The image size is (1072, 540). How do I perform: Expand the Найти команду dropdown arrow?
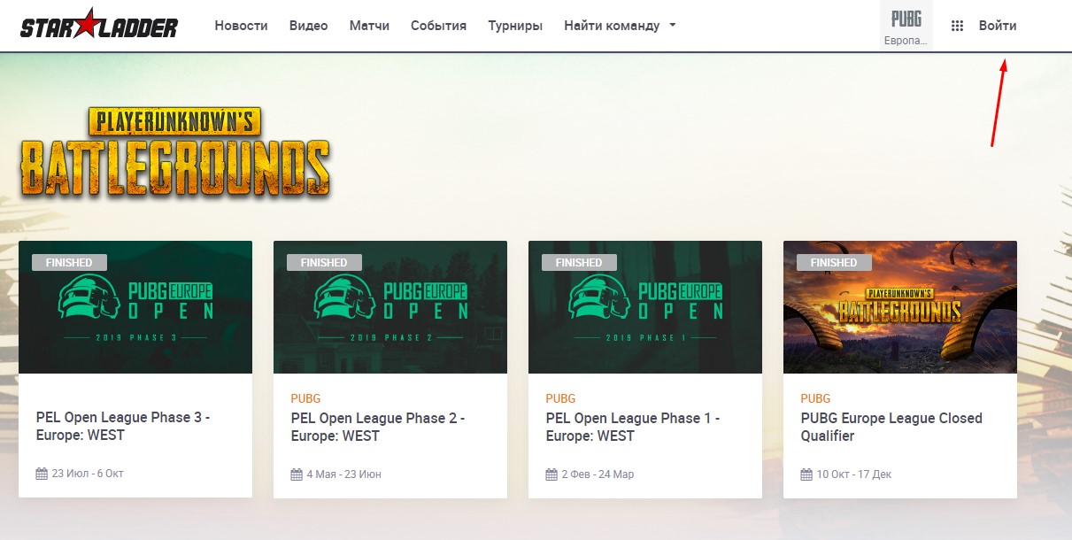point(673,26)
